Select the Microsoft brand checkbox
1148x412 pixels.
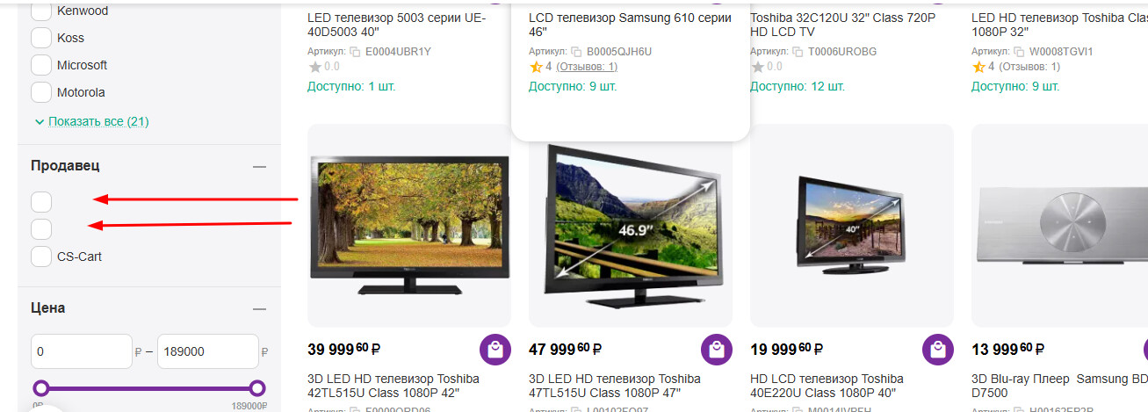click(41, 65)
